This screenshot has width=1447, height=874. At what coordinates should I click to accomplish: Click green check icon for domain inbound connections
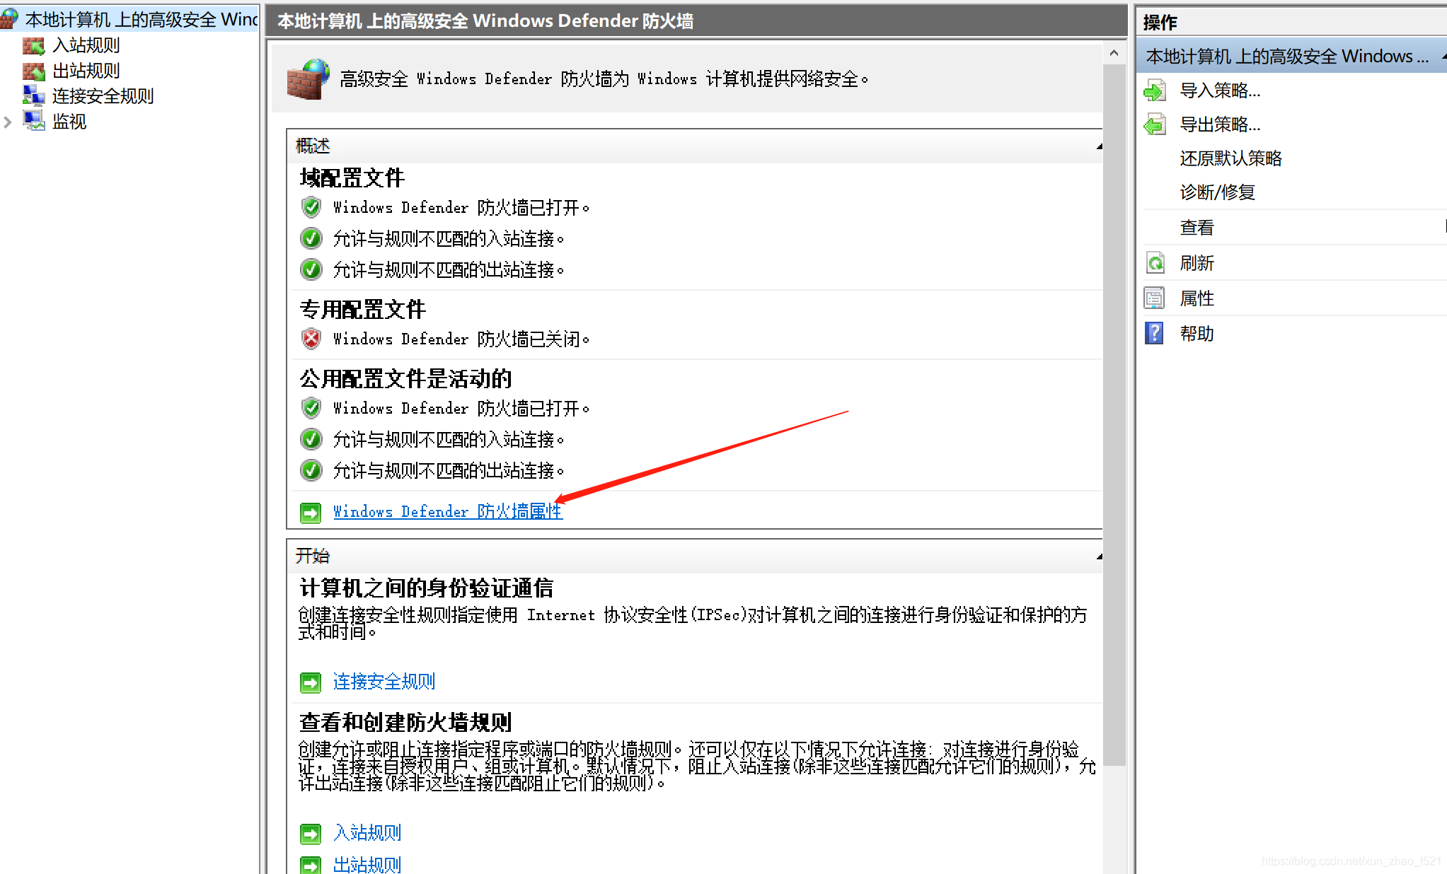tap(311, 238)
